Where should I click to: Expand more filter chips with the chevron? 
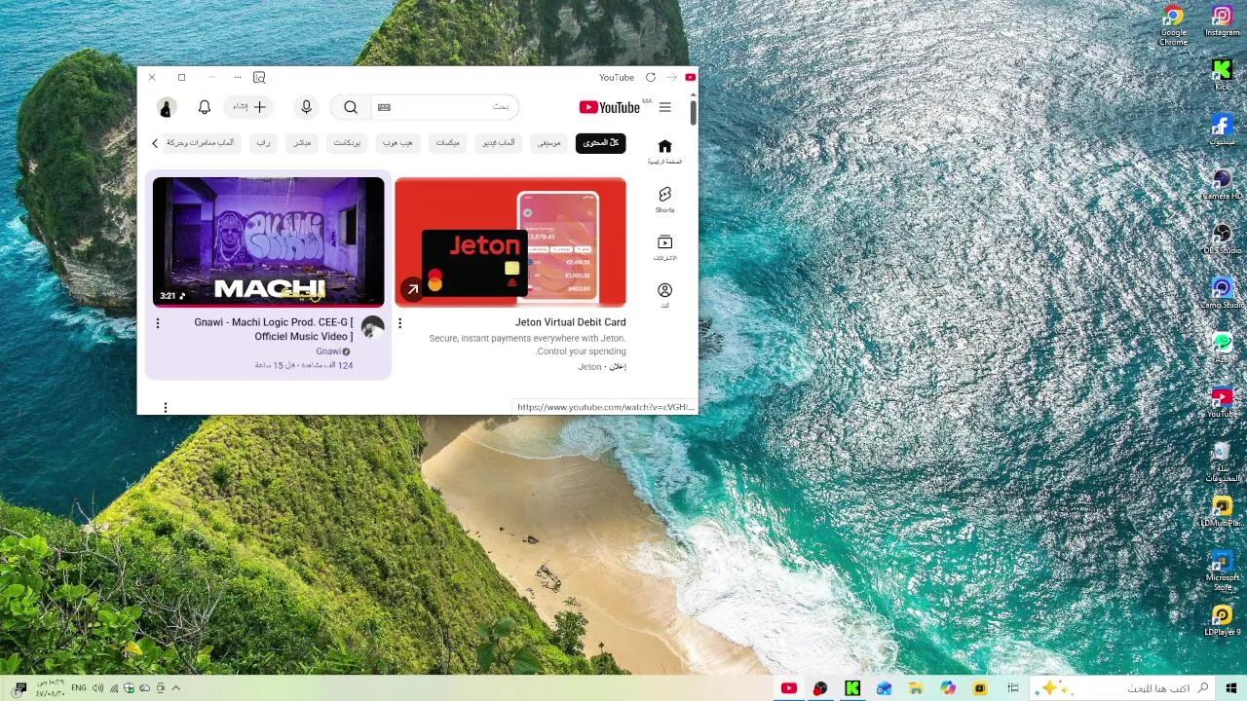click(x=155, y=143)
